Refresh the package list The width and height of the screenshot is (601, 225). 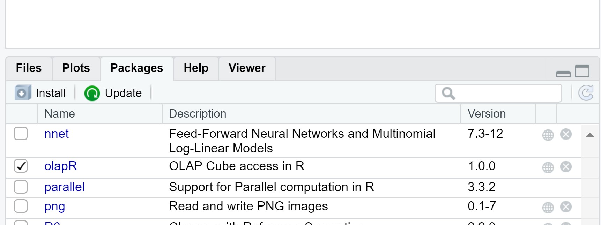(586, 93)
